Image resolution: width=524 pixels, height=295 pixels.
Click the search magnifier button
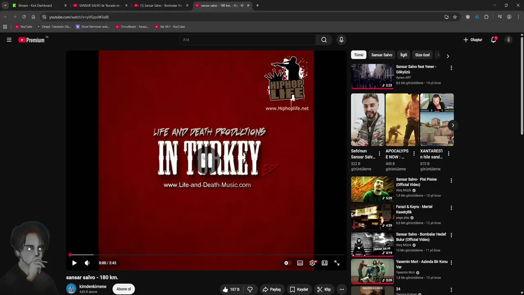[324, 40]
